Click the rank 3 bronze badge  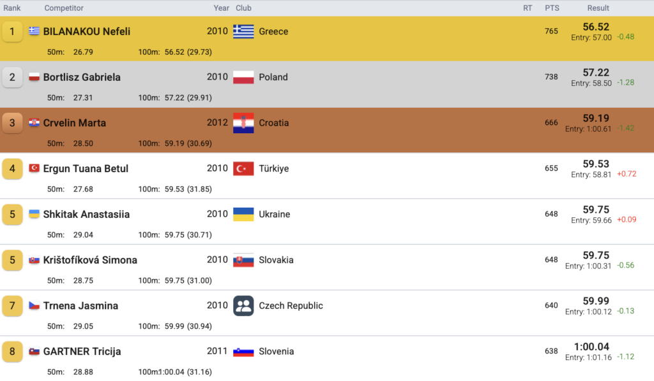point(13,123)
